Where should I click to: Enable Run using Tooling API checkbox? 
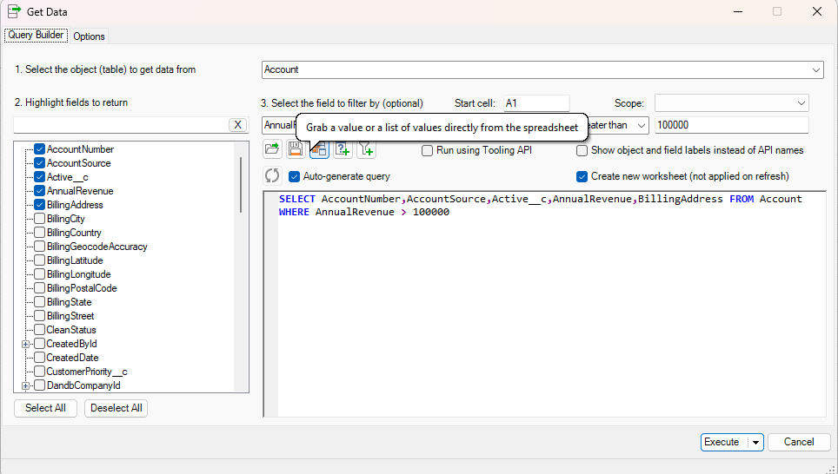point(428,150)
